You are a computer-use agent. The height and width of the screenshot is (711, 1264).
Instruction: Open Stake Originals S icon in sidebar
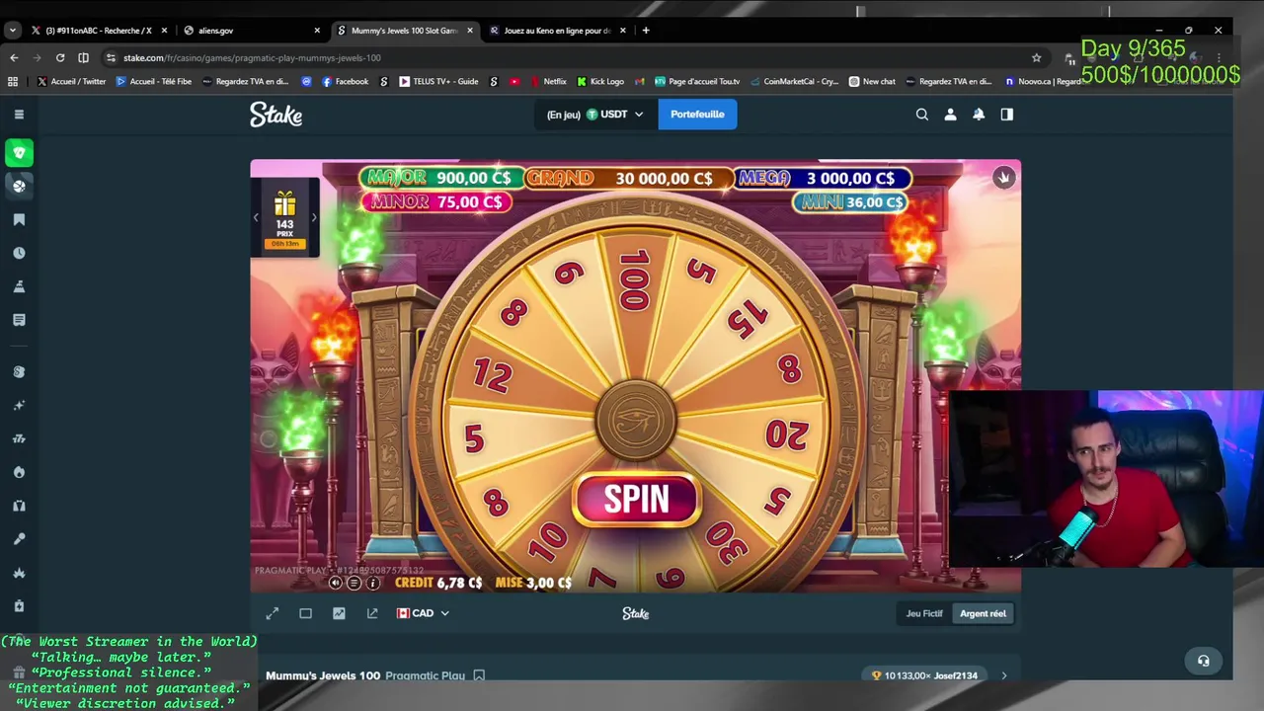[x=19, y=372]
